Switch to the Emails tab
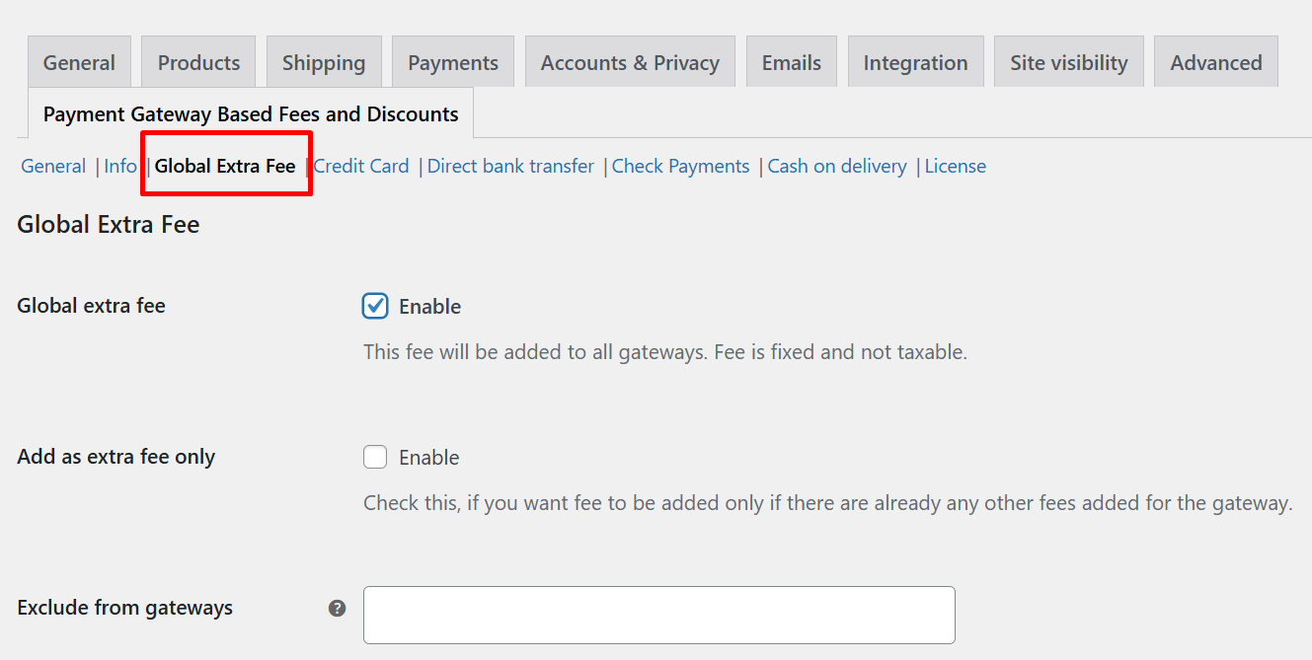This screenshot has width=1312, height=660. (792, 62)
